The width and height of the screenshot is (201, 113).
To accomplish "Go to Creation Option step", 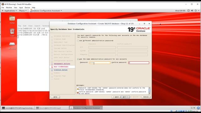I will tap(61, 70).
